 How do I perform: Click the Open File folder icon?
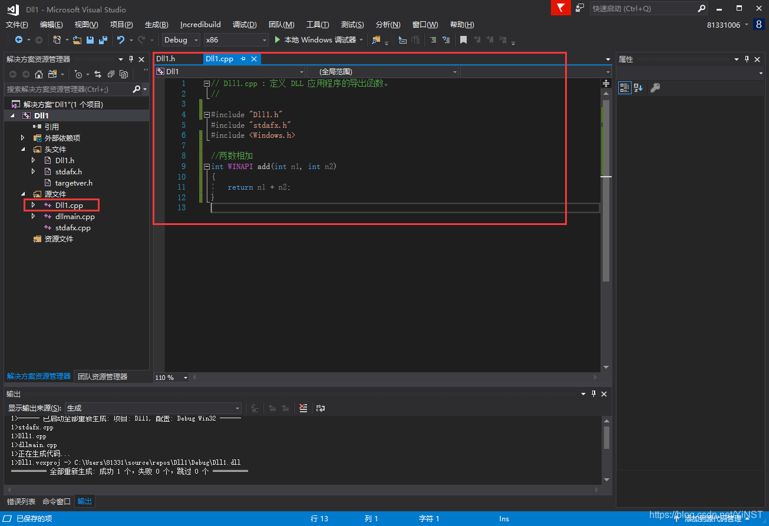click(x=77, y=40)
